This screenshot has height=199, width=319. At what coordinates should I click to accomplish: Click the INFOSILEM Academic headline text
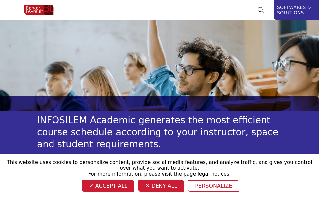click(x=158, y=132)
